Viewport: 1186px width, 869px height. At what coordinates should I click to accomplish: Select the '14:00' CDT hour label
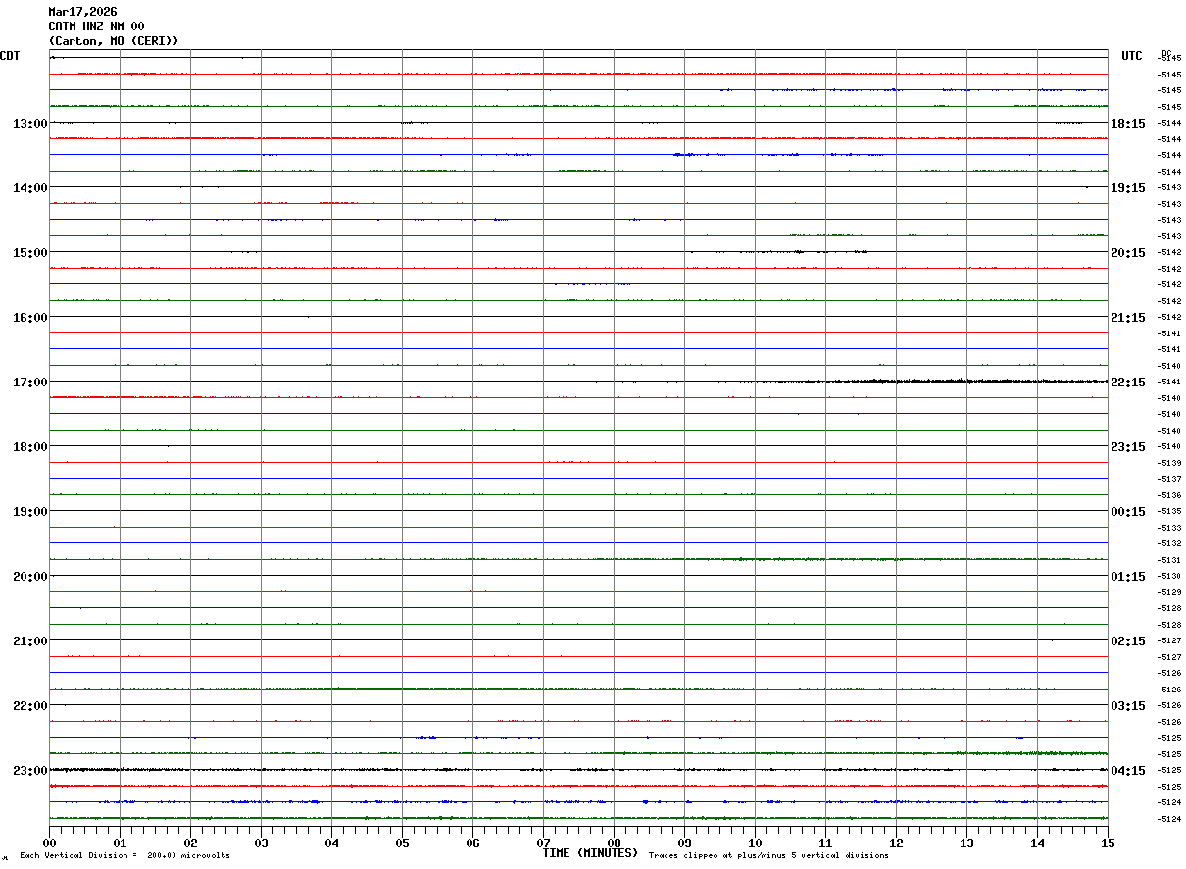(30, 187)
